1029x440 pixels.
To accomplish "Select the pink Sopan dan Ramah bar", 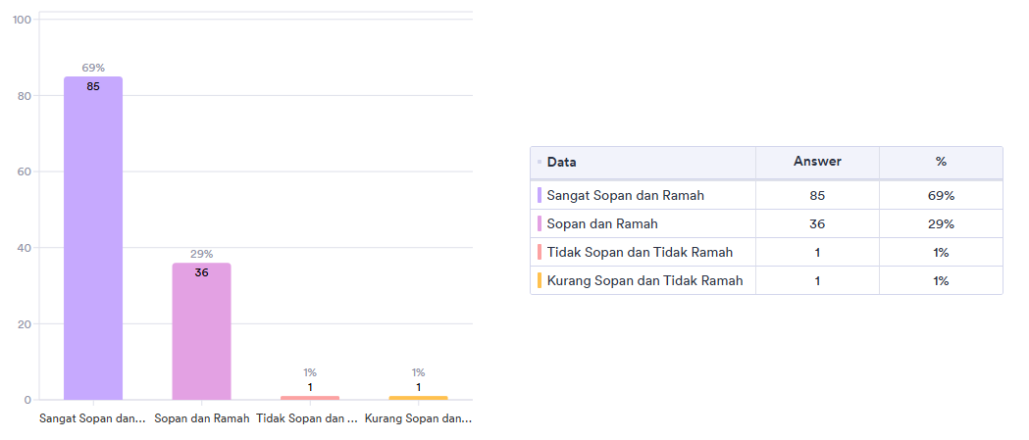I will pyautogui.click(x=201, y=331).
